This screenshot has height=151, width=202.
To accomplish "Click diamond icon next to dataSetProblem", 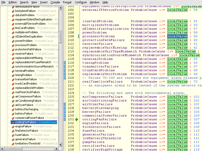I will 13,16.
